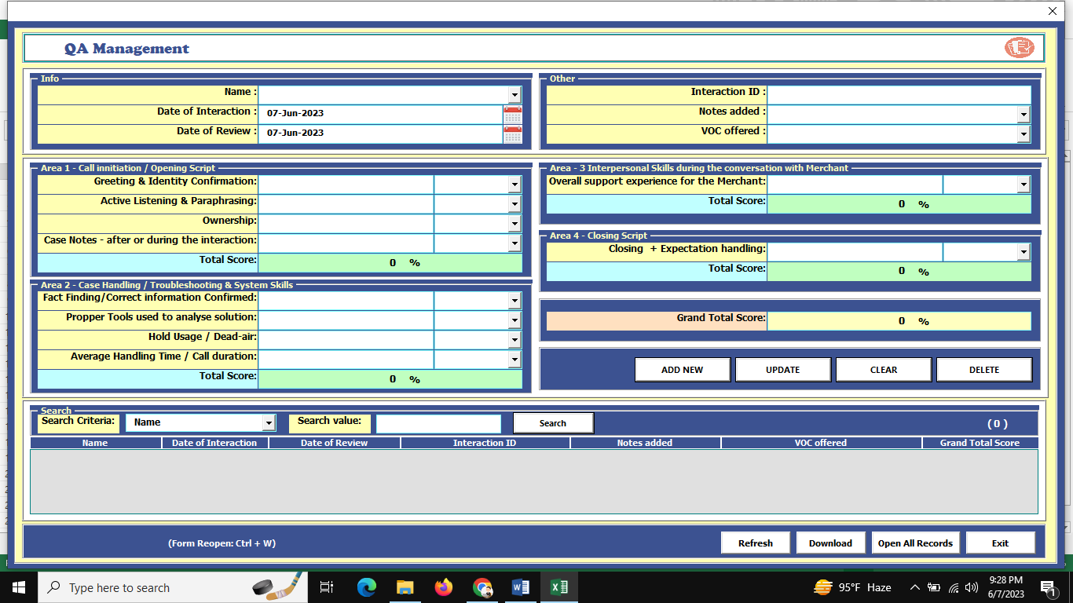Image resolution: width=1073 pixels, height=603 pixels.
Task: Open calendar picker for Date of Interaction
Action: [x=512, y=115]
